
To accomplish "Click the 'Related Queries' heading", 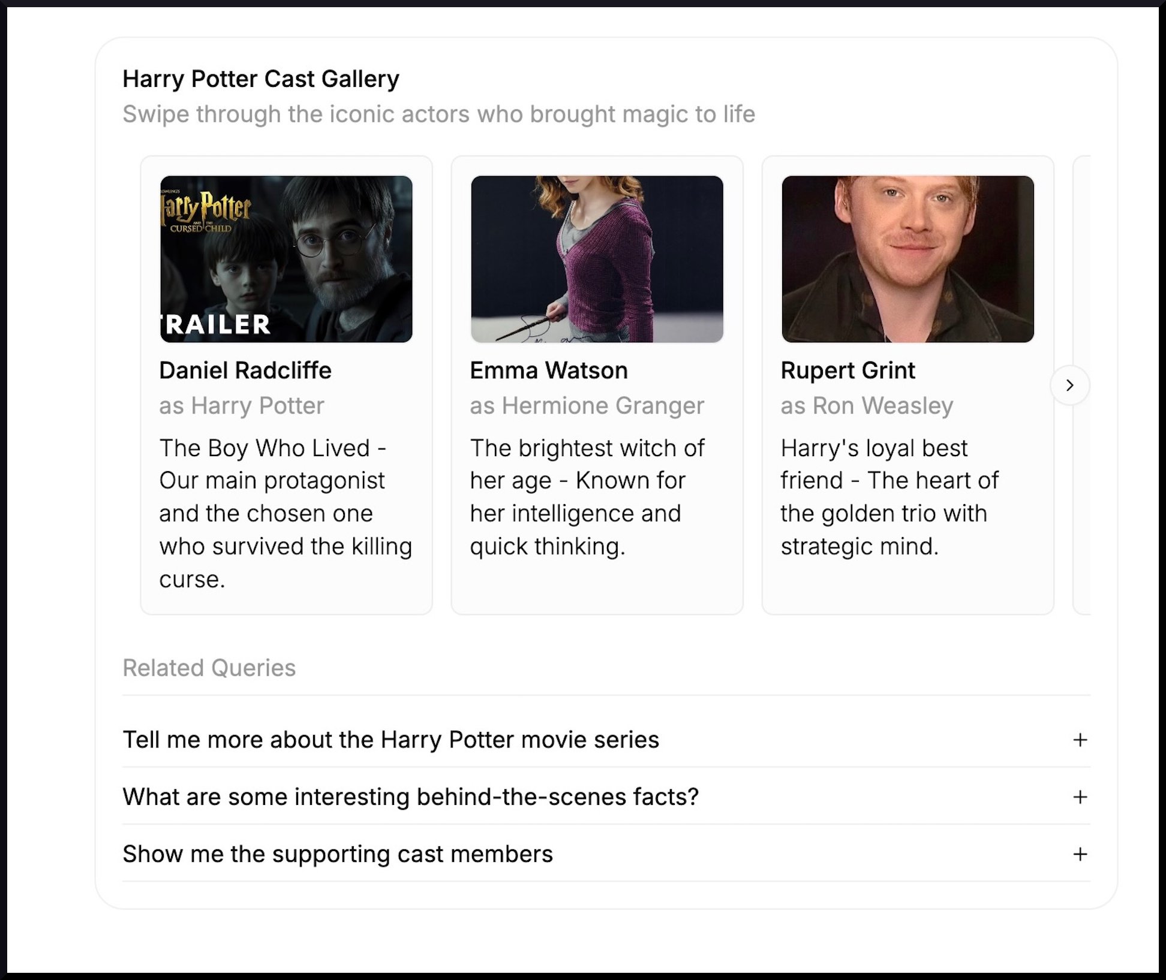I will [209, 668].
